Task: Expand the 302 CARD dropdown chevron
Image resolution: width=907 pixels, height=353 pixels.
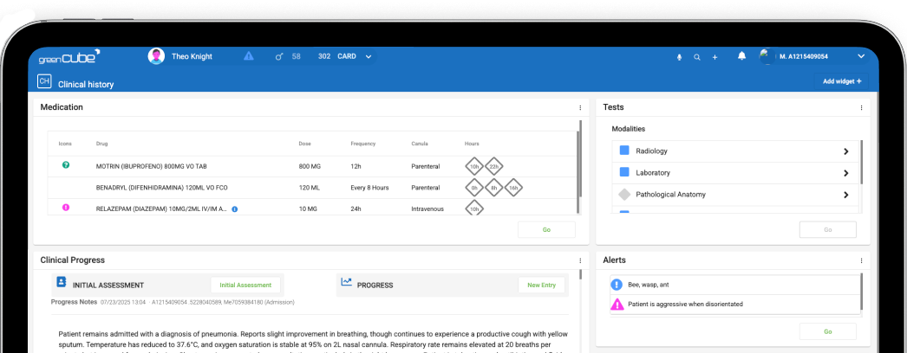Action: point(369,56)
